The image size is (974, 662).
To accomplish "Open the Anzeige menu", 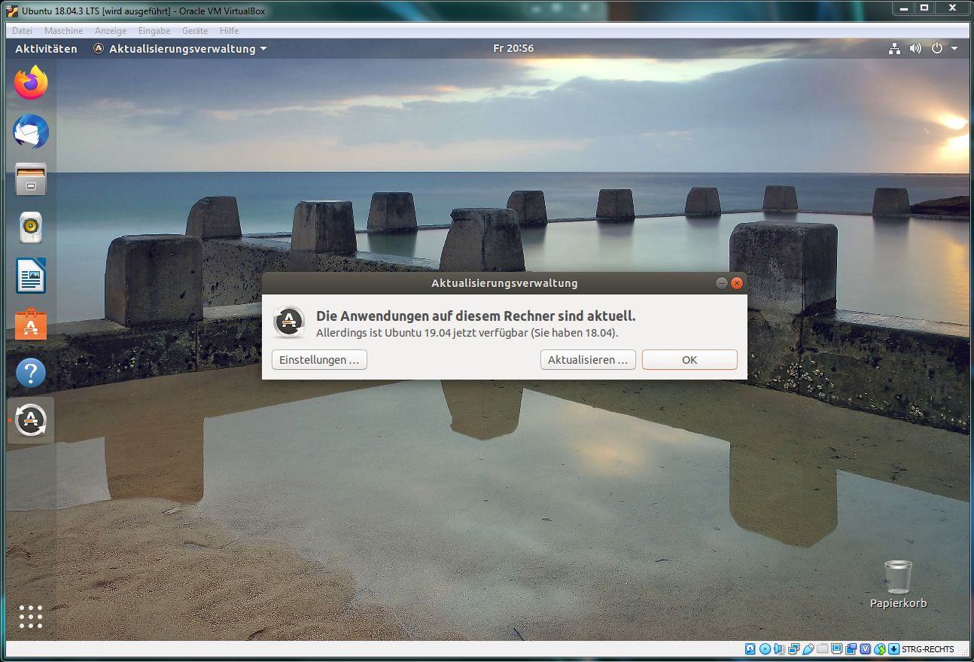I will point(110,31).
